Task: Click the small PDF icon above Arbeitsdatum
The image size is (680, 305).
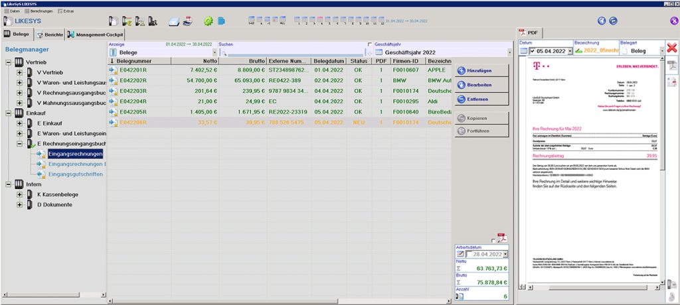Action: point(502,239)
